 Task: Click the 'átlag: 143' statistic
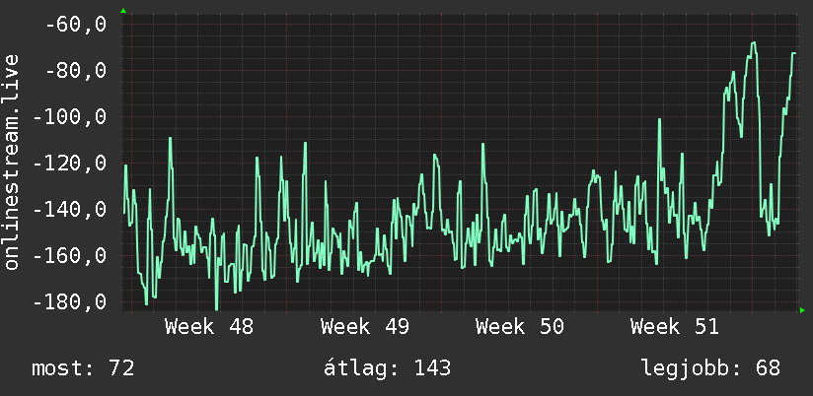click(x=388, y=368)
